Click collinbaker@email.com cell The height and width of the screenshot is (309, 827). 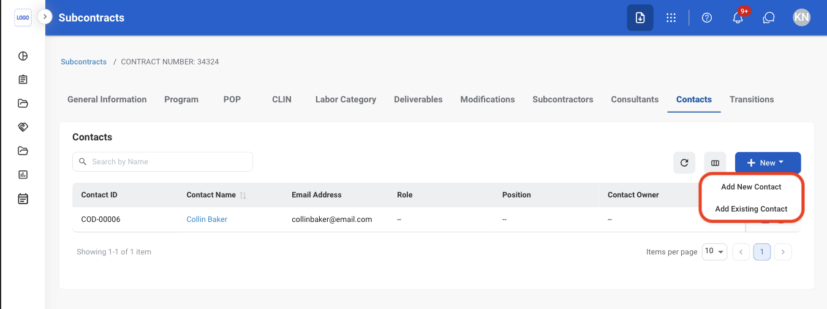click(332, 219)
